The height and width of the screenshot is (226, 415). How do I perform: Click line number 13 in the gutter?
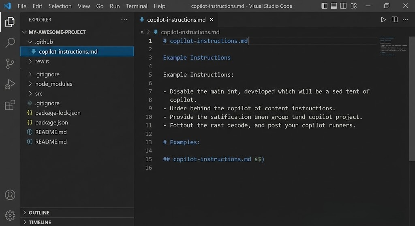click(148, 142)
